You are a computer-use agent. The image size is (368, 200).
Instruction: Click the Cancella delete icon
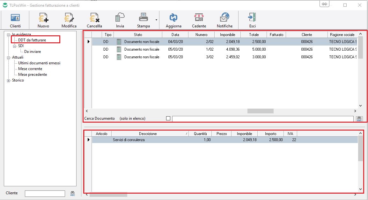(94, 18)
